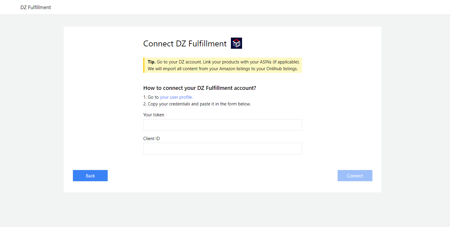Image resolution: width=450 pixels, height=227 pixels.
Task: Focus the Your token input field
Action: point(223,125)
